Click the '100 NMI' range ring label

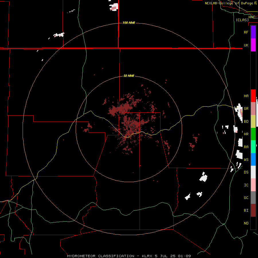click(x=129, y=23)
